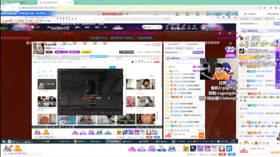Send the pink heart 甜蜜告白 gift
The height and width of the screenshot is (157, 280).
[x=132, y=149]
